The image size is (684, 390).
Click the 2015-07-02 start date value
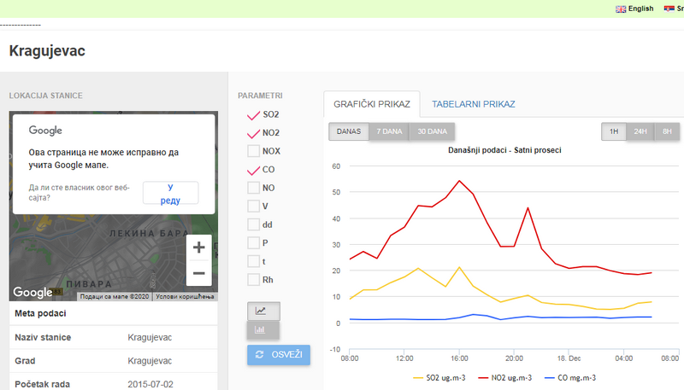(x=150, y=384)
